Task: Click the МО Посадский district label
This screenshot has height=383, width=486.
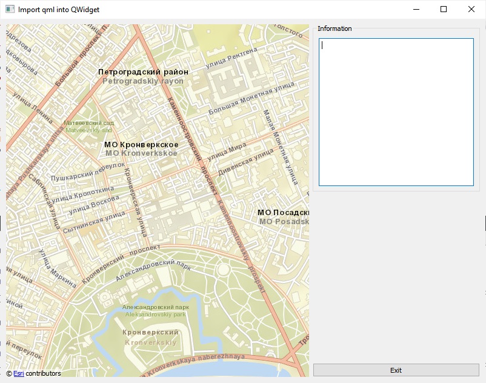Action: [283, 213]
